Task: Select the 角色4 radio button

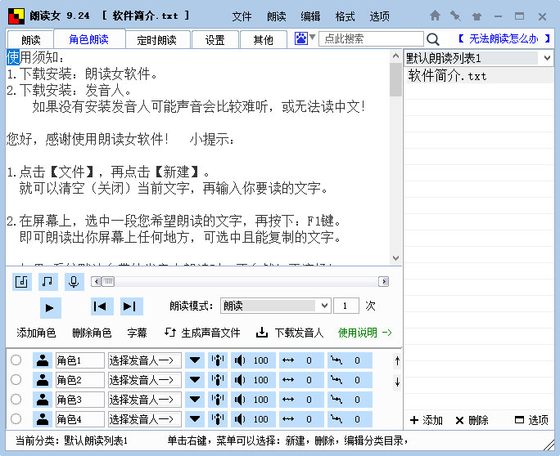Action: [x=16, y=418]
